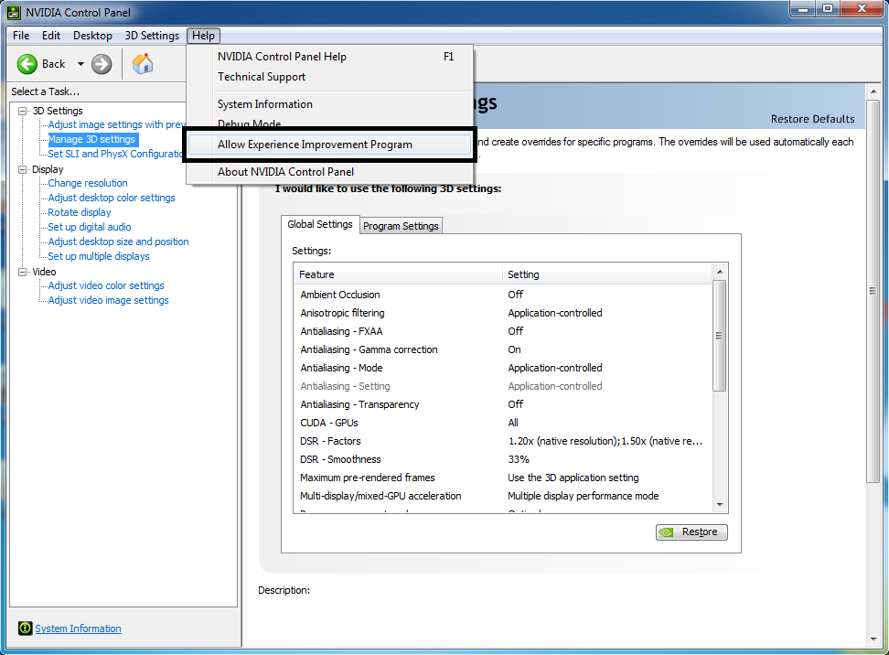Click main panel scrollbar down arrow
The width and height of the screenshot is (889, 655).
click(x=873, y=639)
